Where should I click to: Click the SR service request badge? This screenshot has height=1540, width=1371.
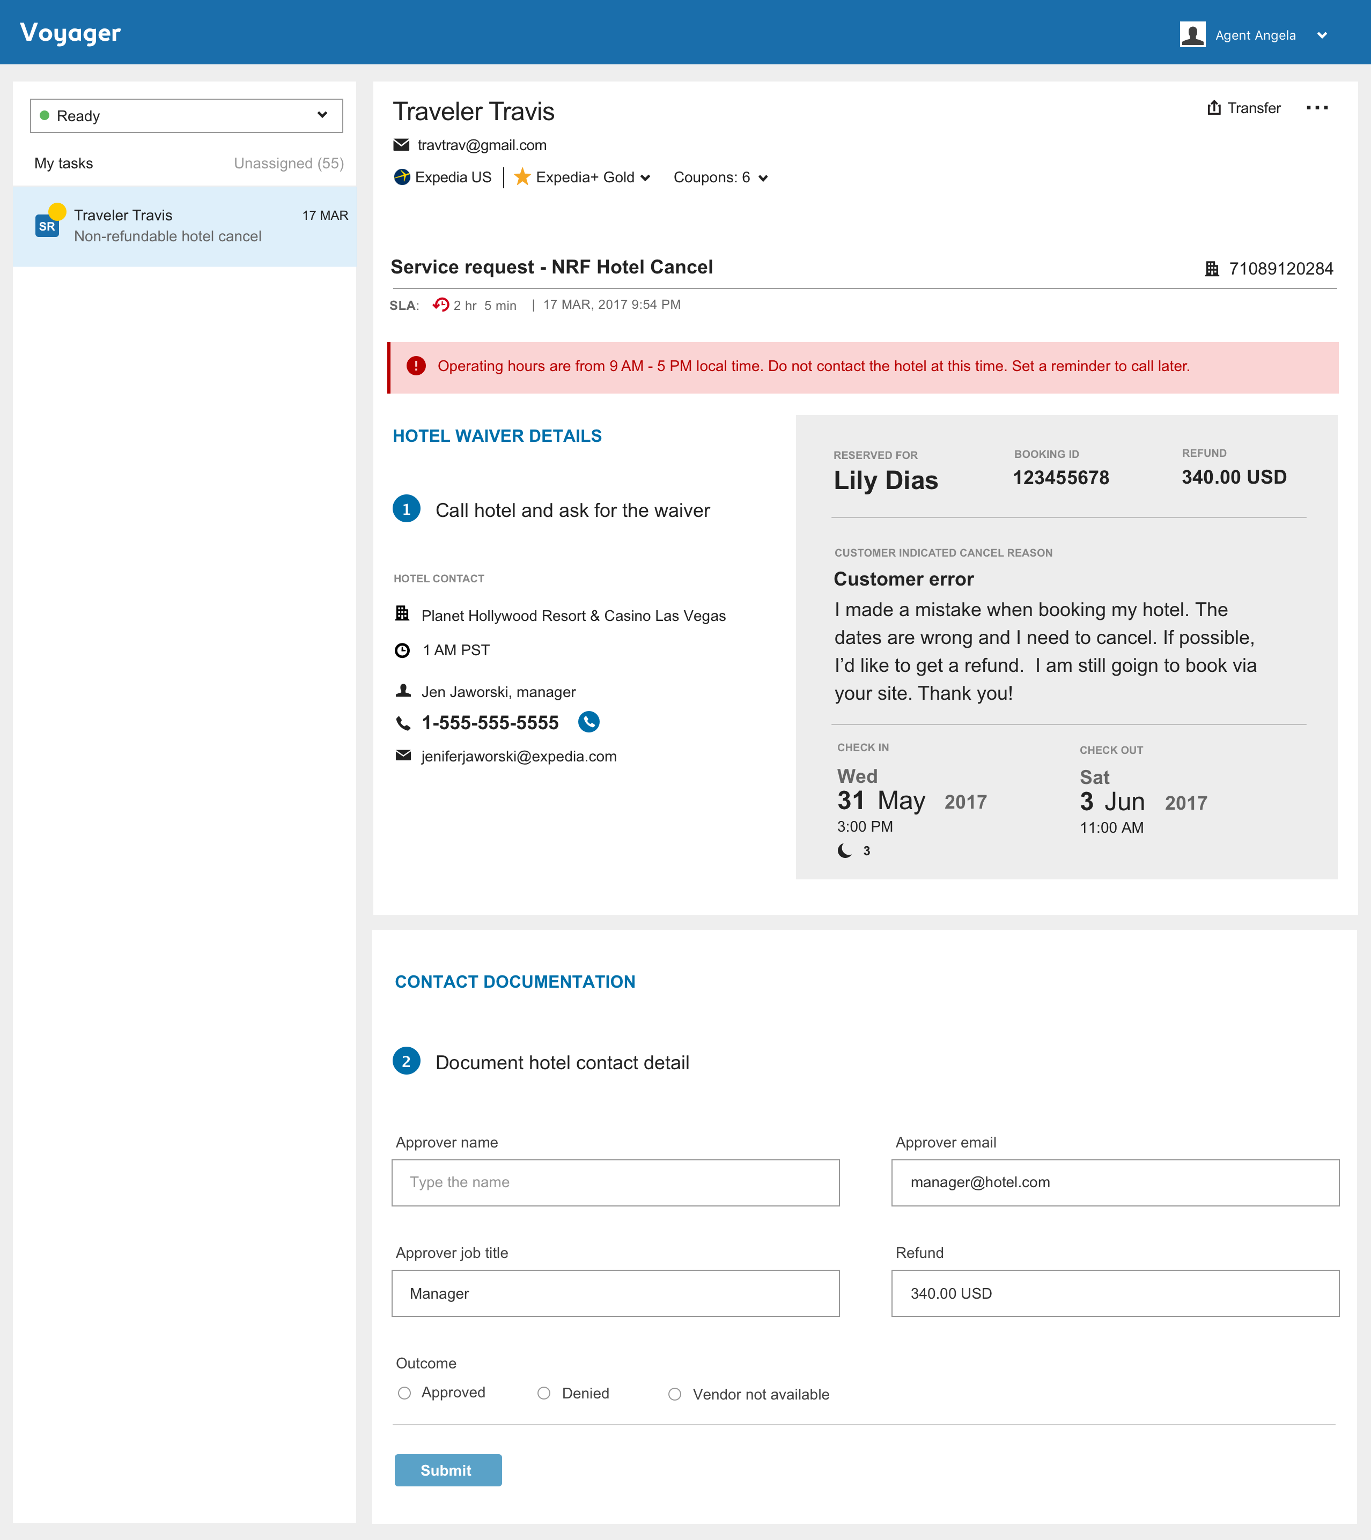point(47,226)
